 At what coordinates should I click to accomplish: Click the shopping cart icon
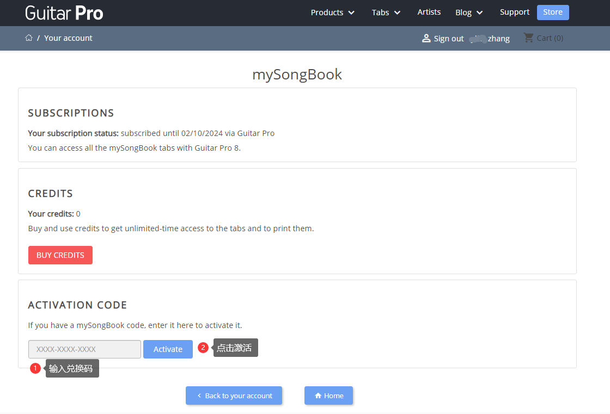point(528,38)
